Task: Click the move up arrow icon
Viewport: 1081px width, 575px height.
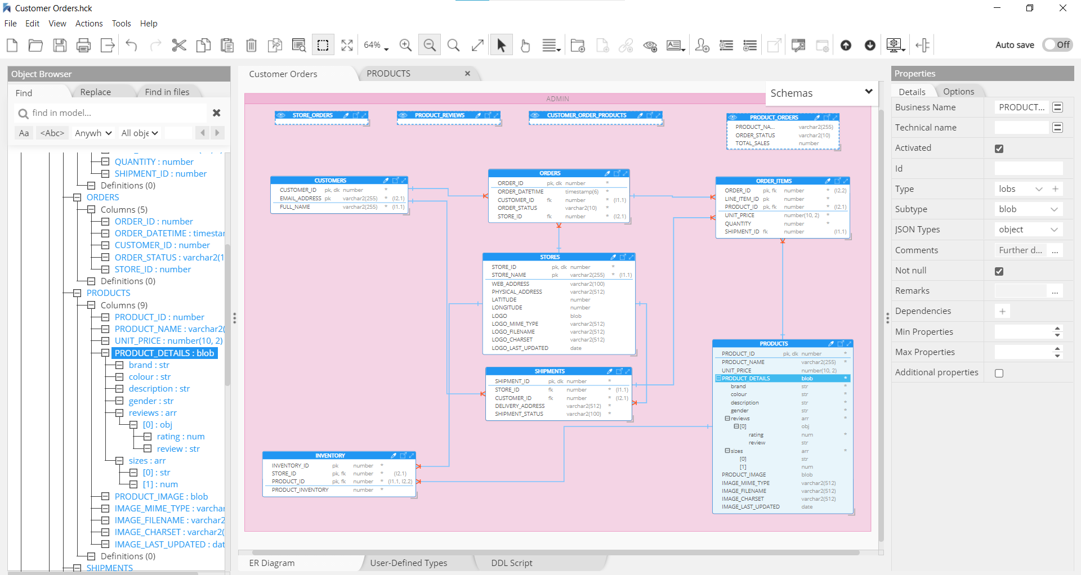Action: [x=846, y=45]
